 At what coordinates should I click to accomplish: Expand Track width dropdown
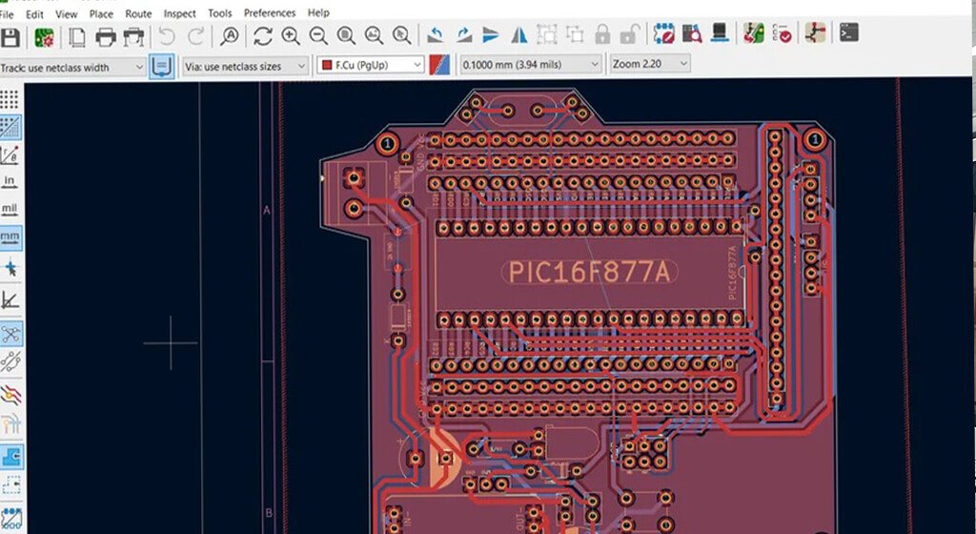(x=72, y=67)
